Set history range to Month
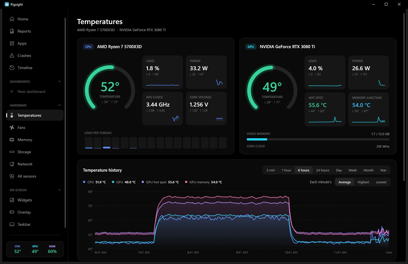The image size is (408, 264). 368,170
